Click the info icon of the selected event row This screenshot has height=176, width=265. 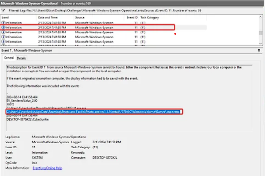(x=3, y=27)
